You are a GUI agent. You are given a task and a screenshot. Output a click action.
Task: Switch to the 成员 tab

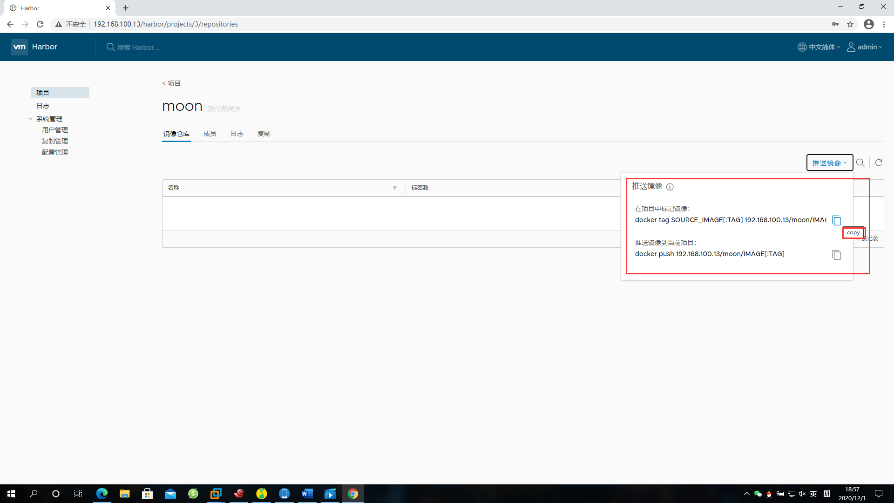click(210, 134)
